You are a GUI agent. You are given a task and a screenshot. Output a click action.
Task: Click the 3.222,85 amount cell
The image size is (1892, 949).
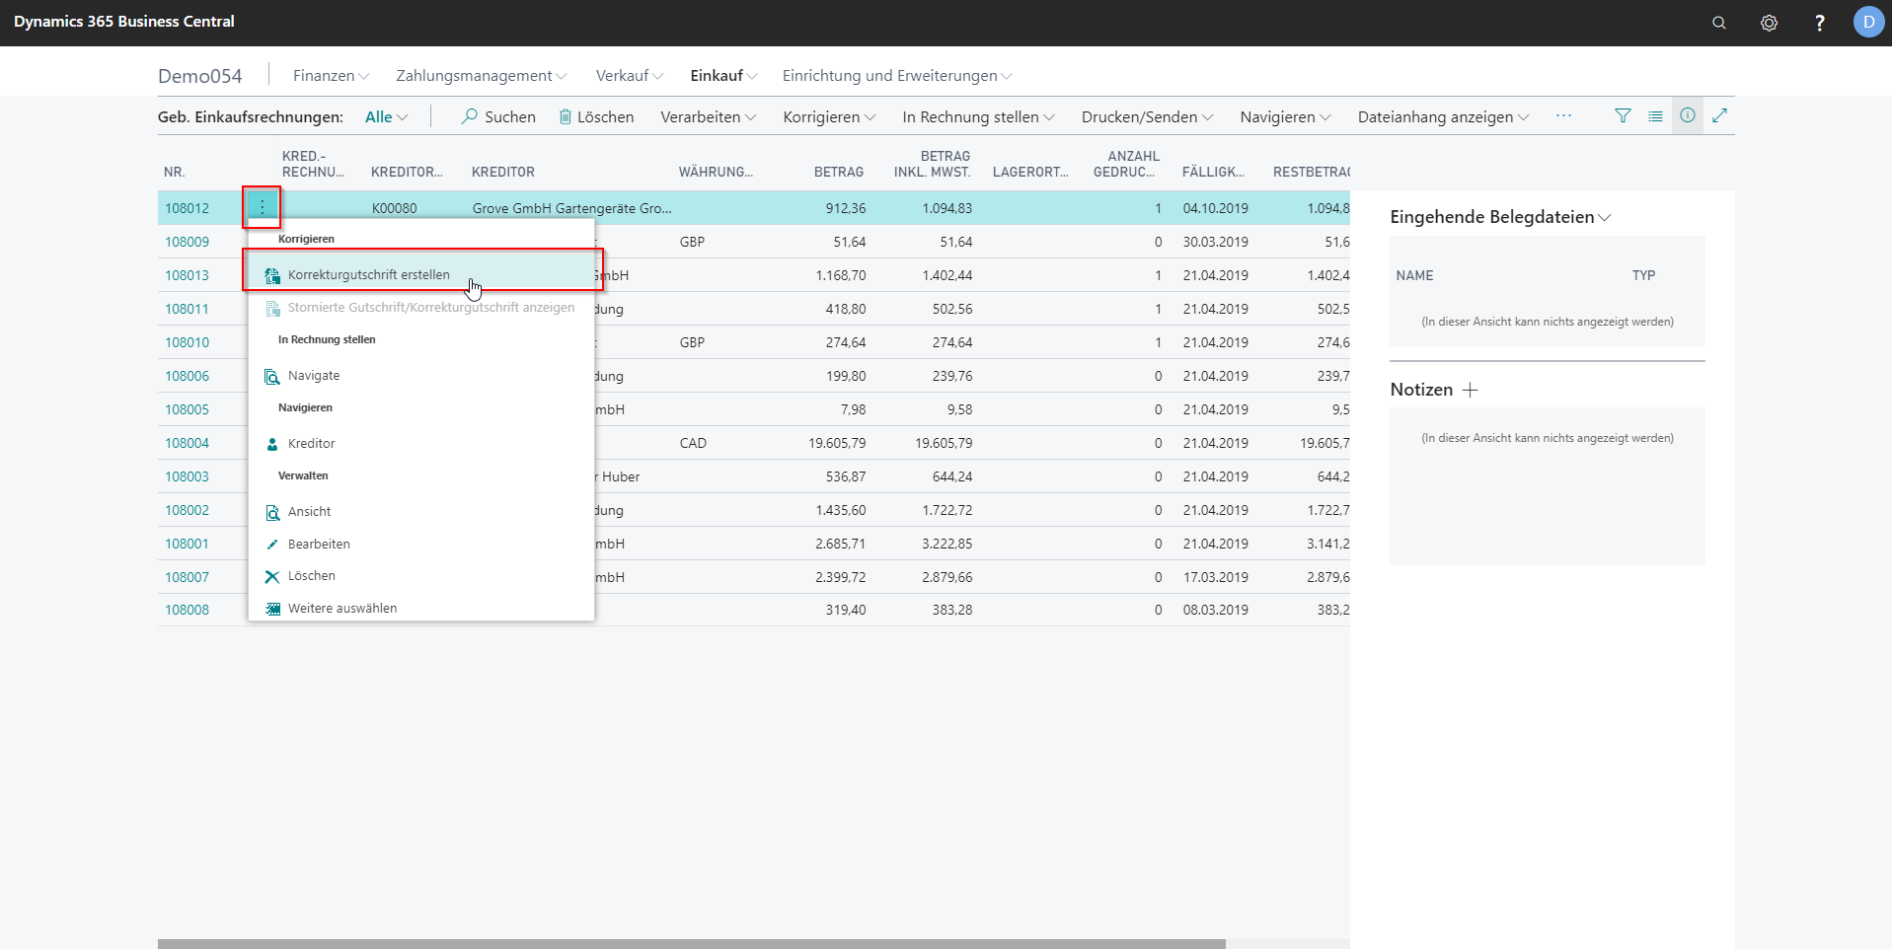946,544
